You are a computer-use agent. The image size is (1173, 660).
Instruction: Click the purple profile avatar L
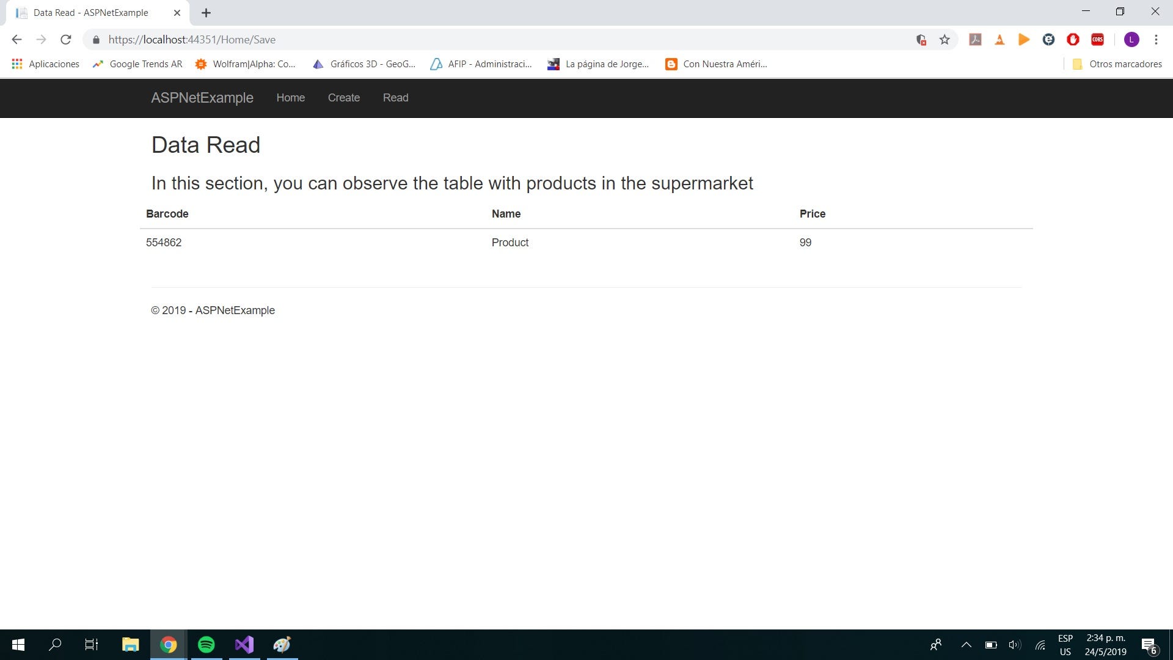coord(1131,40)
